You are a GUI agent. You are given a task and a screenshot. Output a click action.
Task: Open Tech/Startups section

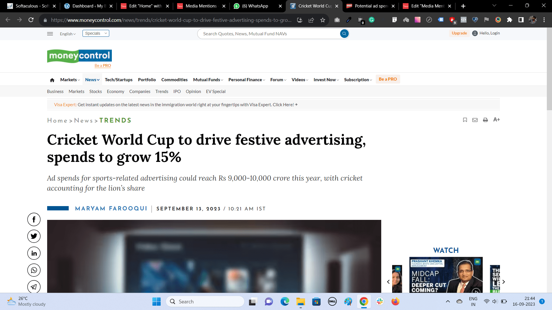[x=119, y=80]
